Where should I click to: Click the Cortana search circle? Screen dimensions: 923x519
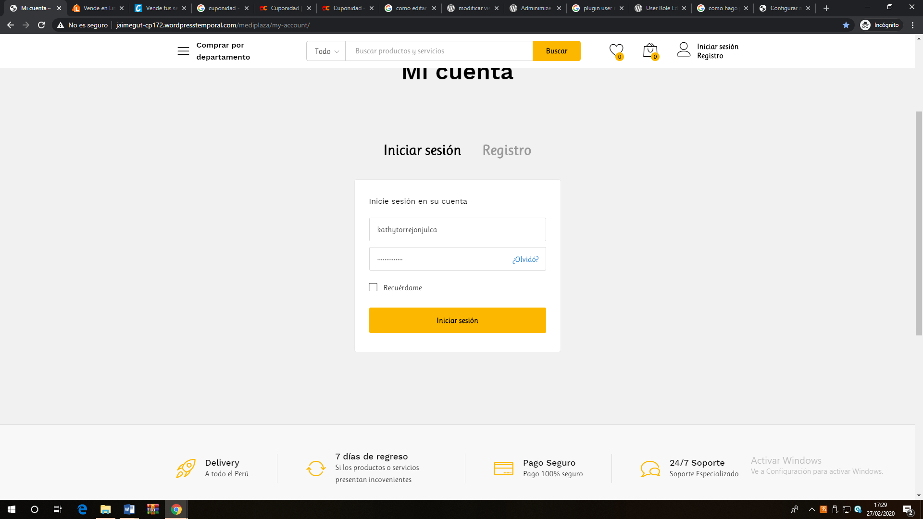click(x=35, y=509)
